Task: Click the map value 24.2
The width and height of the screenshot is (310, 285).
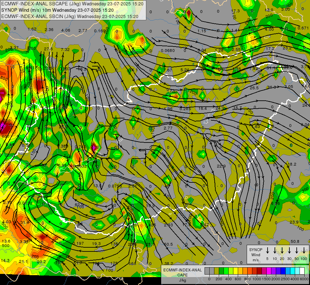Action: coord(220,108)
